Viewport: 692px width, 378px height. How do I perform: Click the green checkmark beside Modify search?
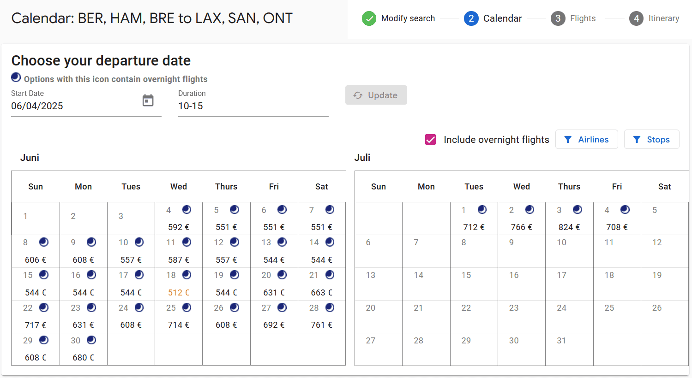click(x=369, y=18)
